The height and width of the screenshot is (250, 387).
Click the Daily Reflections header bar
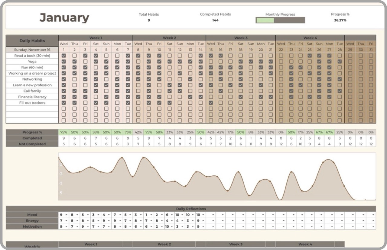coord(191,209)
